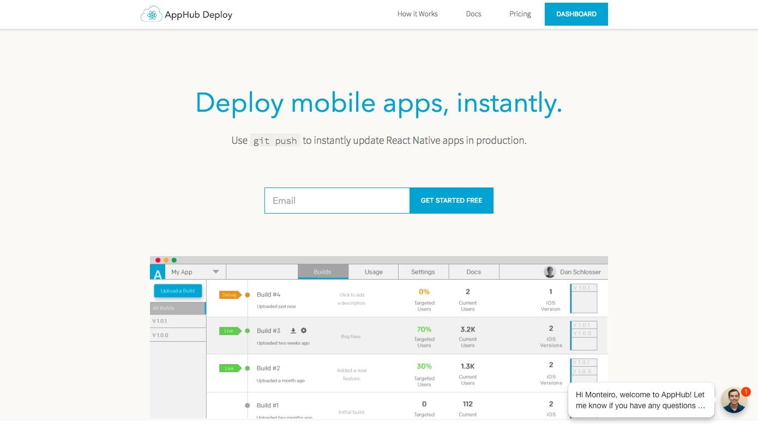Click the GET STARTED FREE button
The image size is (758, 424).
451,201
